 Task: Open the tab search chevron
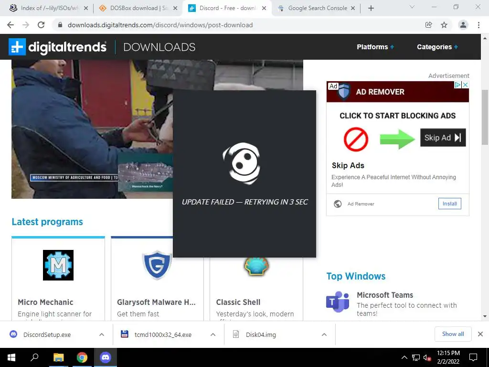(x=412, y=7)
